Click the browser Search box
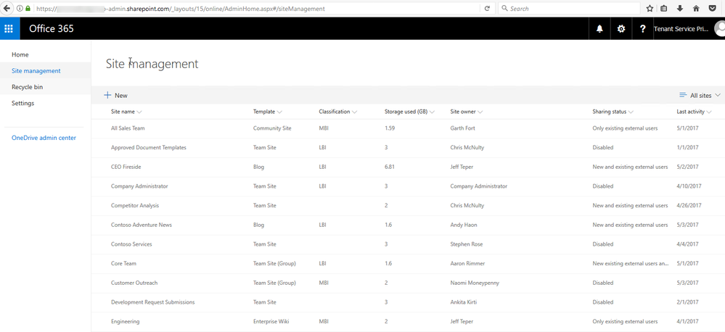The image size is (725, 332). 569,8
